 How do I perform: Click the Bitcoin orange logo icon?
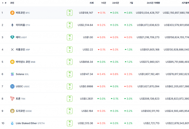pyautogui.click(x=12, y=13)
